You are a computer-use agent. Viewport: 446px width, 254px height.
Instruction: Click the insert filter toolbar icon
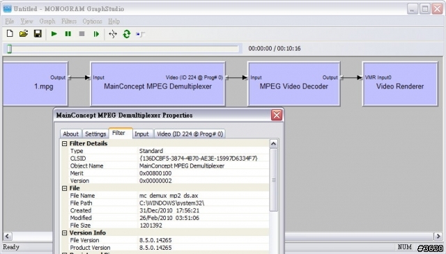(141, 34)
